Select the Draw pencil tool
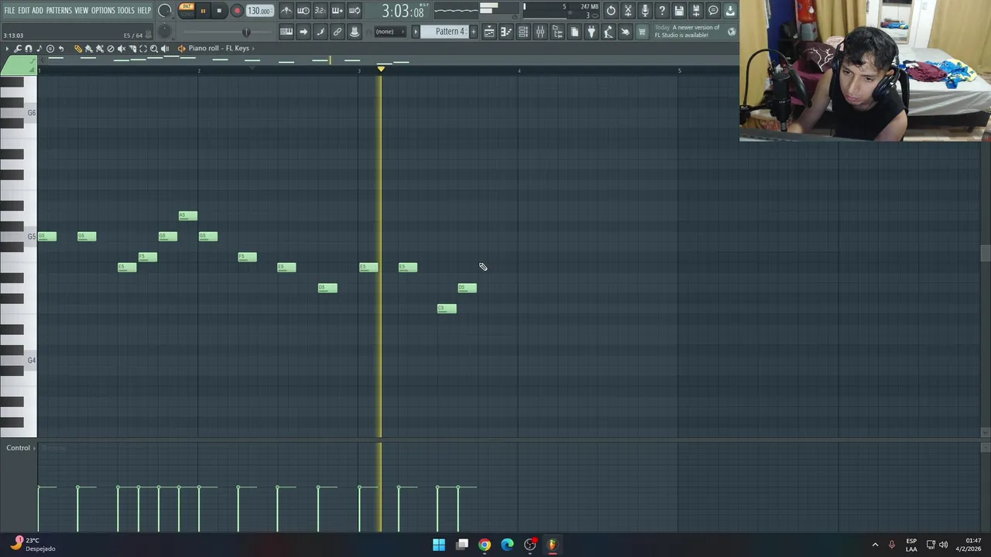 (77, 48)
